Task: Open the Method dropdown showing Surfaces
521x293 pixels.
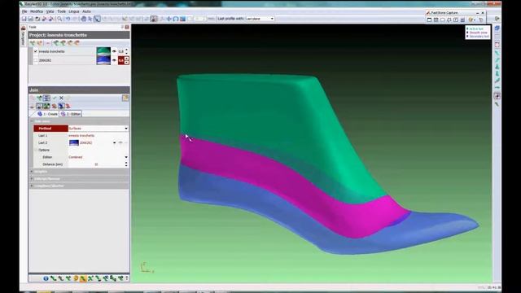Action: (99, 129)
